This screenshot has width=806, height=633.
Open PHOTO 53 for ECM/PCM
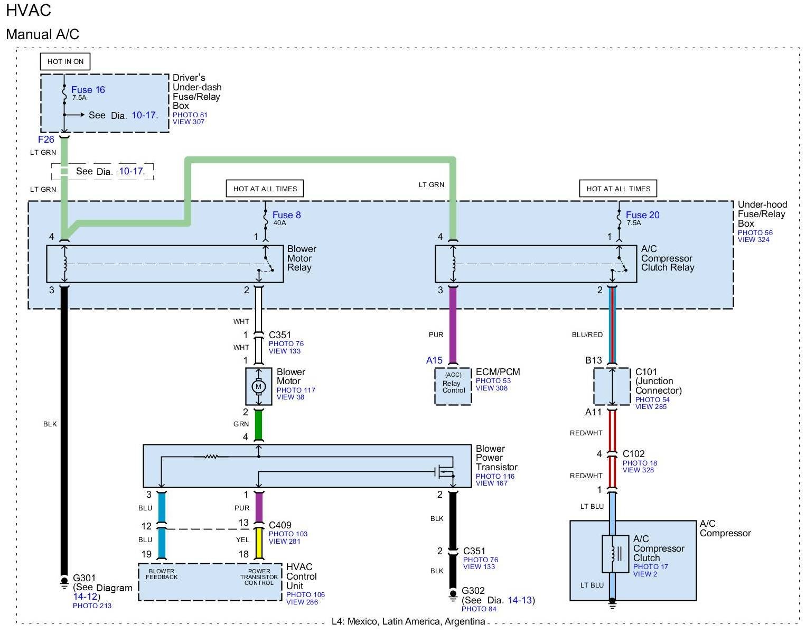pyautogui.click(x=493, y=380)
